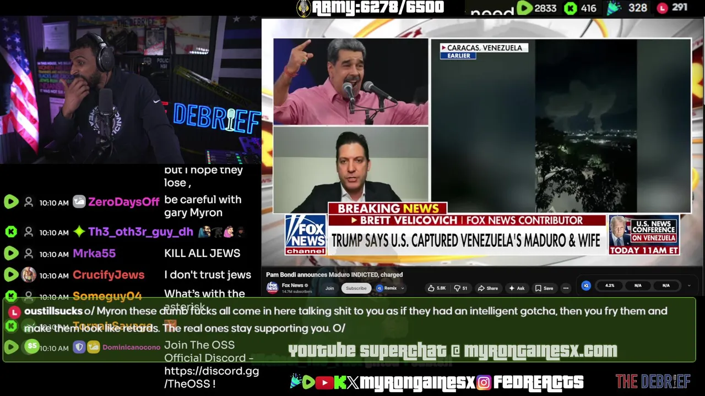The height and width of the screenshot is (396, 705).
Task: Select the Mrka55 username
Action: tap(94, 254)
